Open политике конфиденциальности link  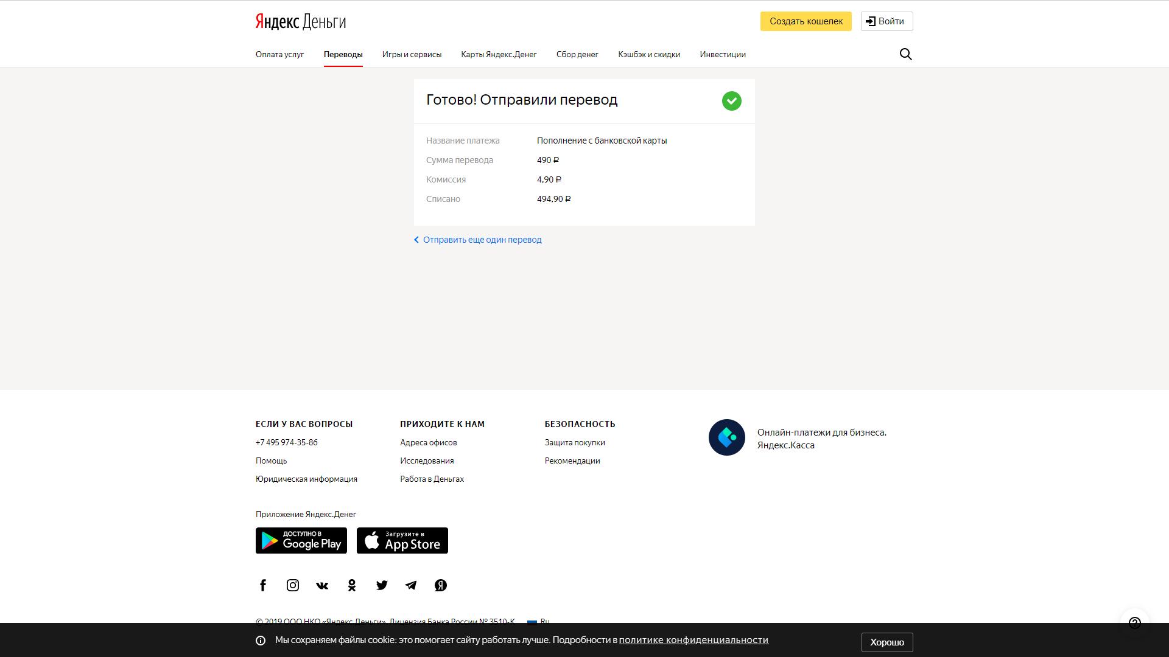coord(693,640)
